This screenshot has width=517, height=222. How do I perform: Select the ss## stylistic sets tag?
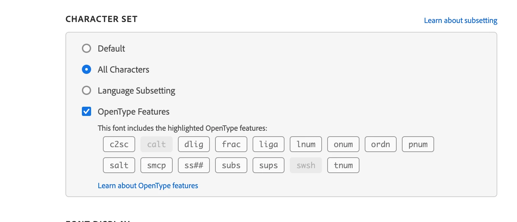click(194, 165)
